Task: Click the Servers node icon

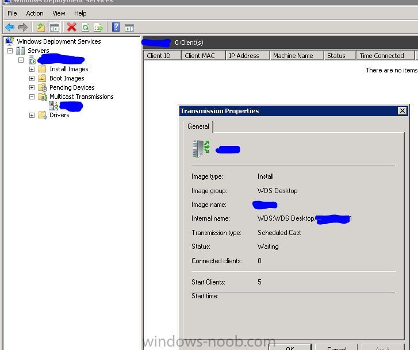Action: (x=20, y=51)
